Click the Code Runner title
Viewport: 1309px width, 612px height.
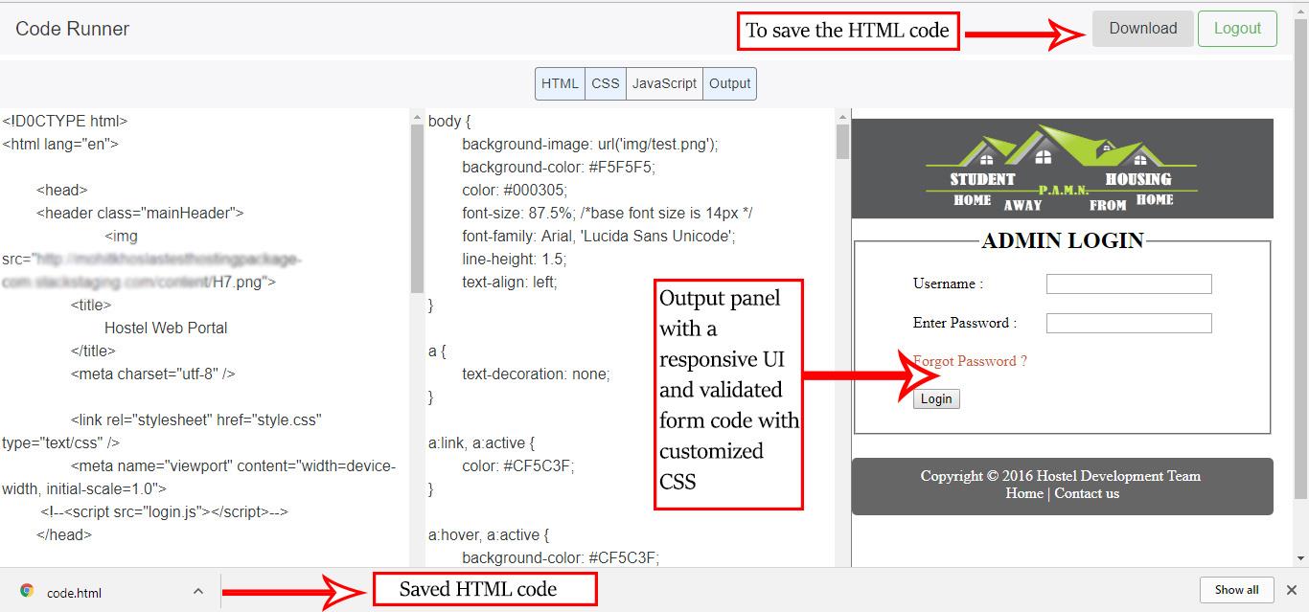pos(73,29)
